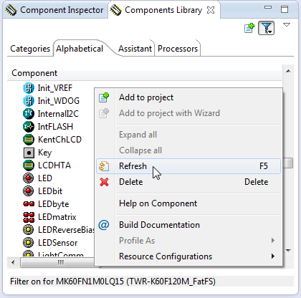Choose Delete in the context menu
Viewport: 301px width, 298px height.
tap(188, 182)
